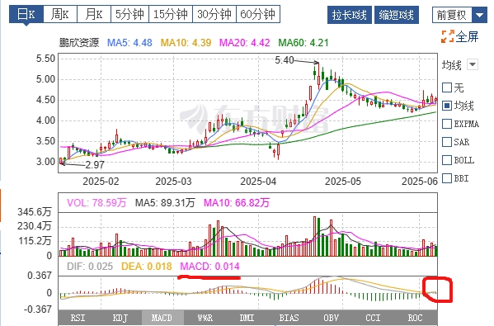
Task: Open the 全屏 fullscreen link
Action: pyautogui.click(x=467, y=37)
